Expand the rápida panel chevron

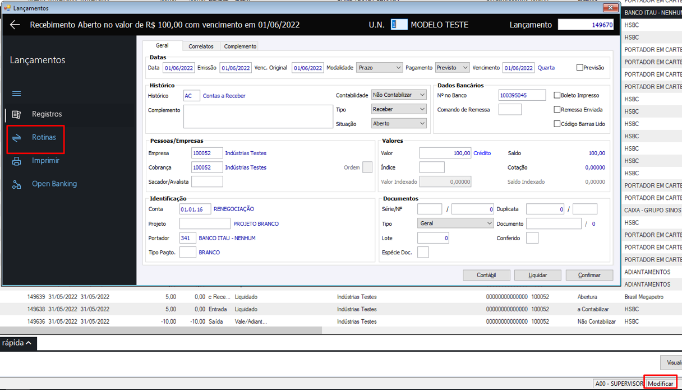28,343
